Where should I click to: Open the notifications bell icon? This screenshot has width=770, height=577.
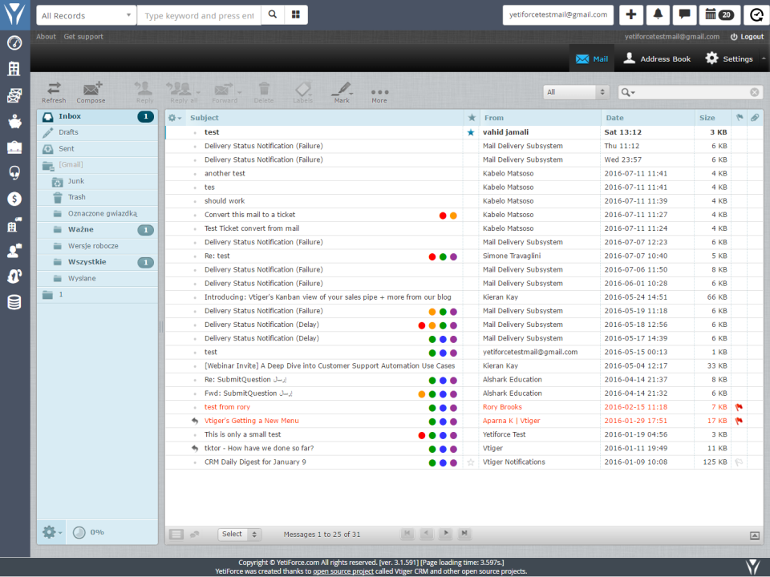(x=658, y=14)
